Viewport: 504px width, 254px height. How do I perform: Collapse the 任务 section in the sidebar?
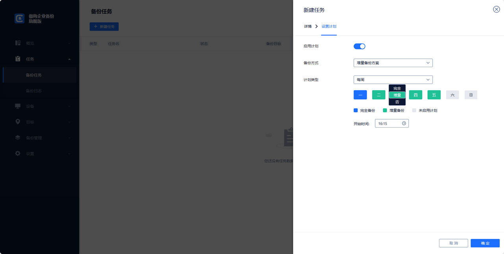(x=69, y=59)
